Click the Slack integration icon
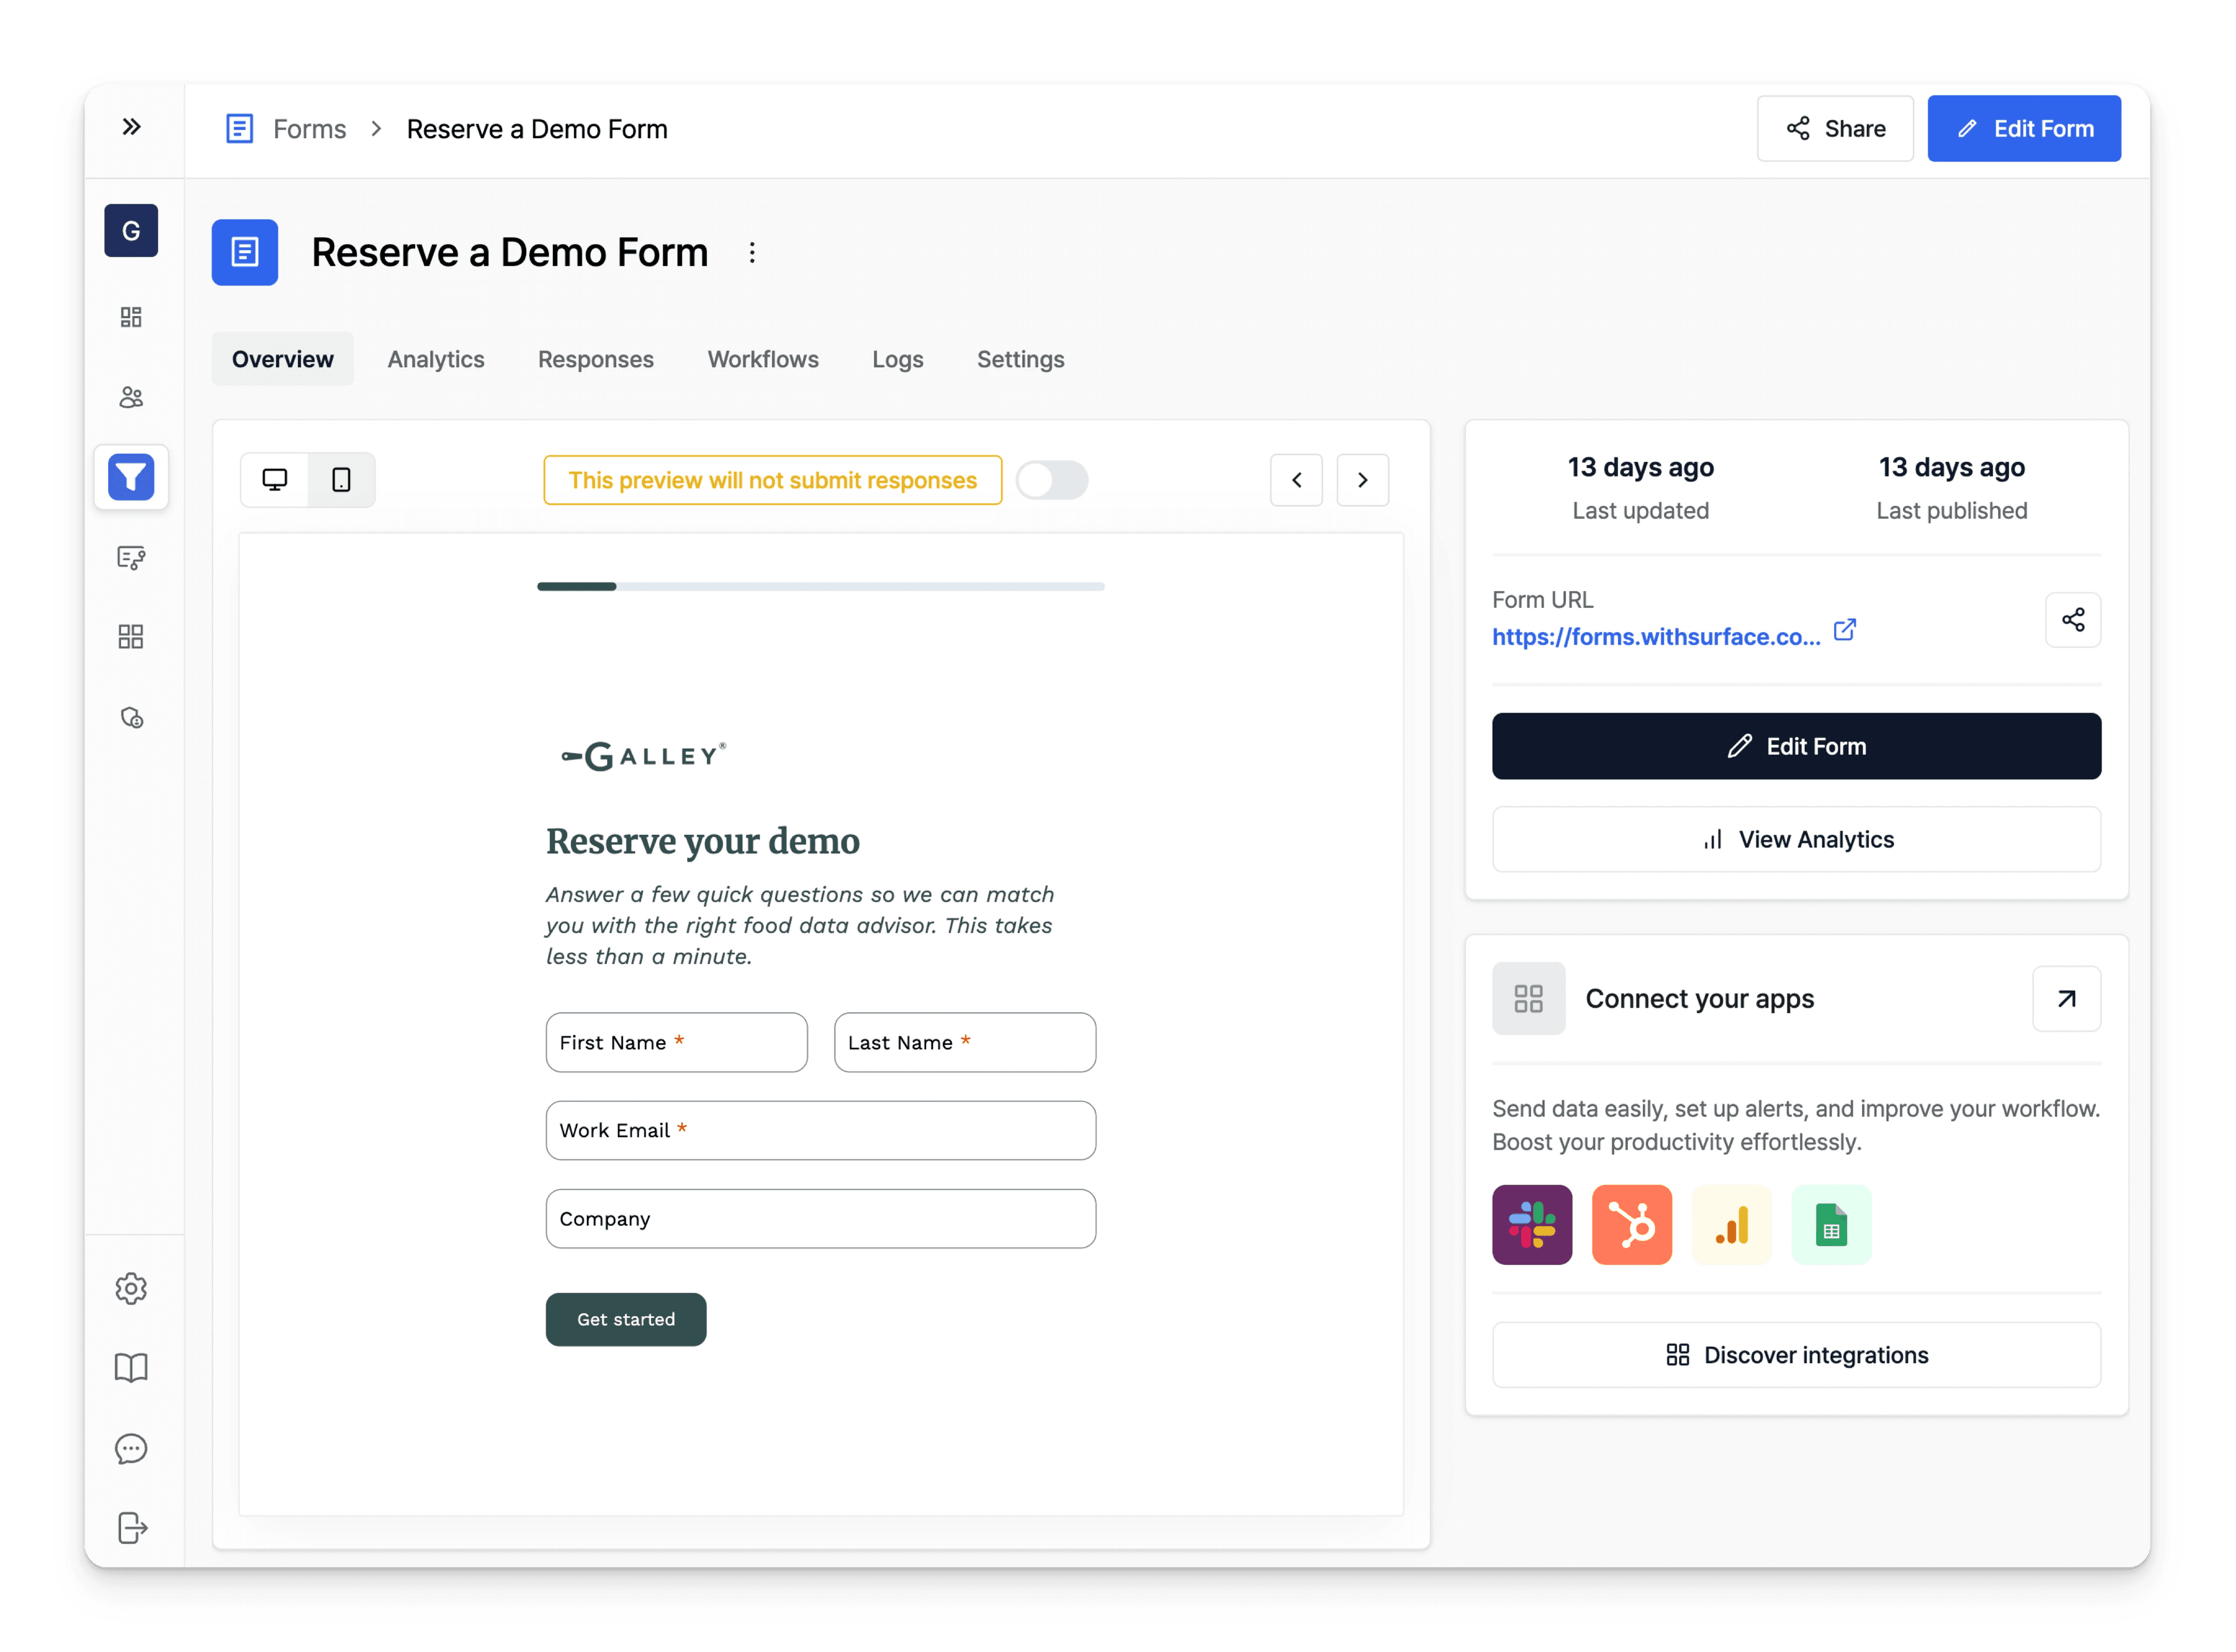Screen dimensions: 2236x1652 click(x=1531, y=1225)
